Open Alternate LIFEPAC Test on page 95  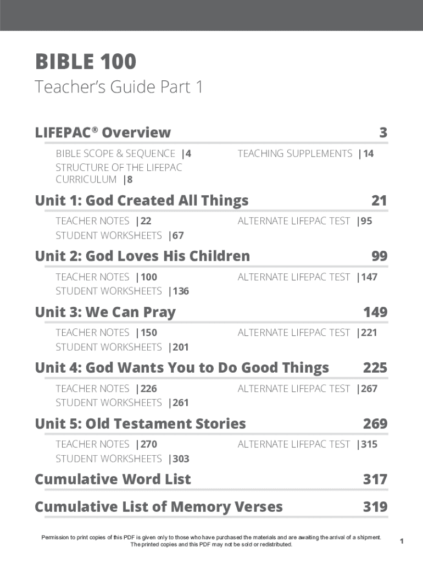304,221
